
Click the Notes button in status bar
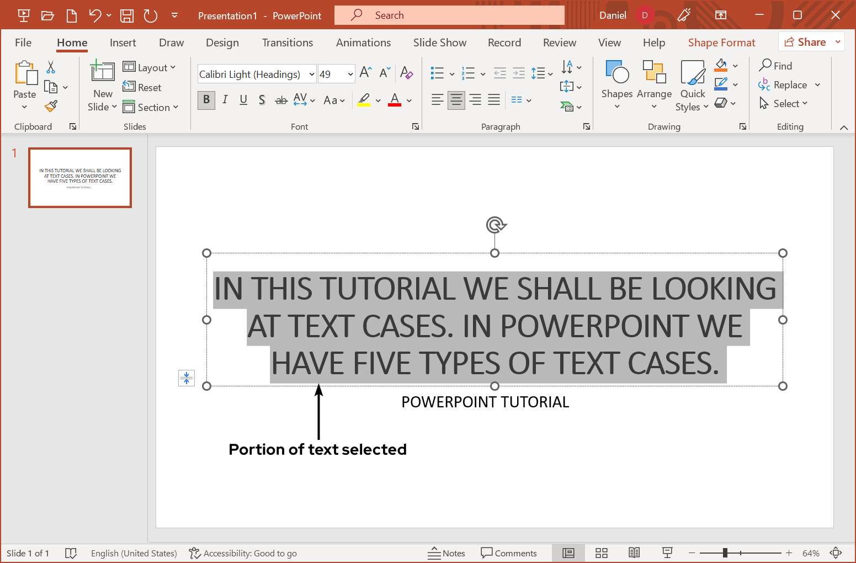coord(446,553)
